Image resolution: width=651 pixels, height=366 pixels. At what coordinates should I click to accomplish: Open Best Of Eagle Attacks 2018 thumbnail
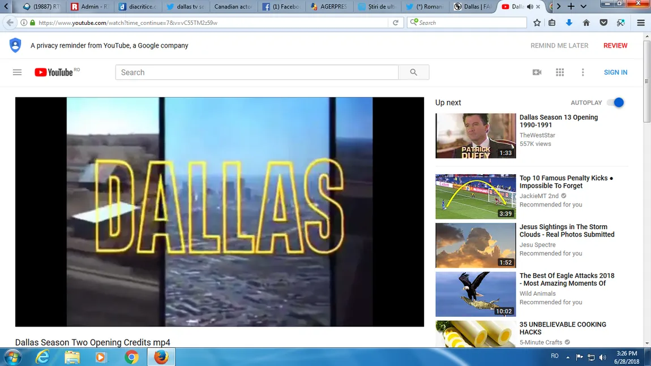[x=476, y=294]
